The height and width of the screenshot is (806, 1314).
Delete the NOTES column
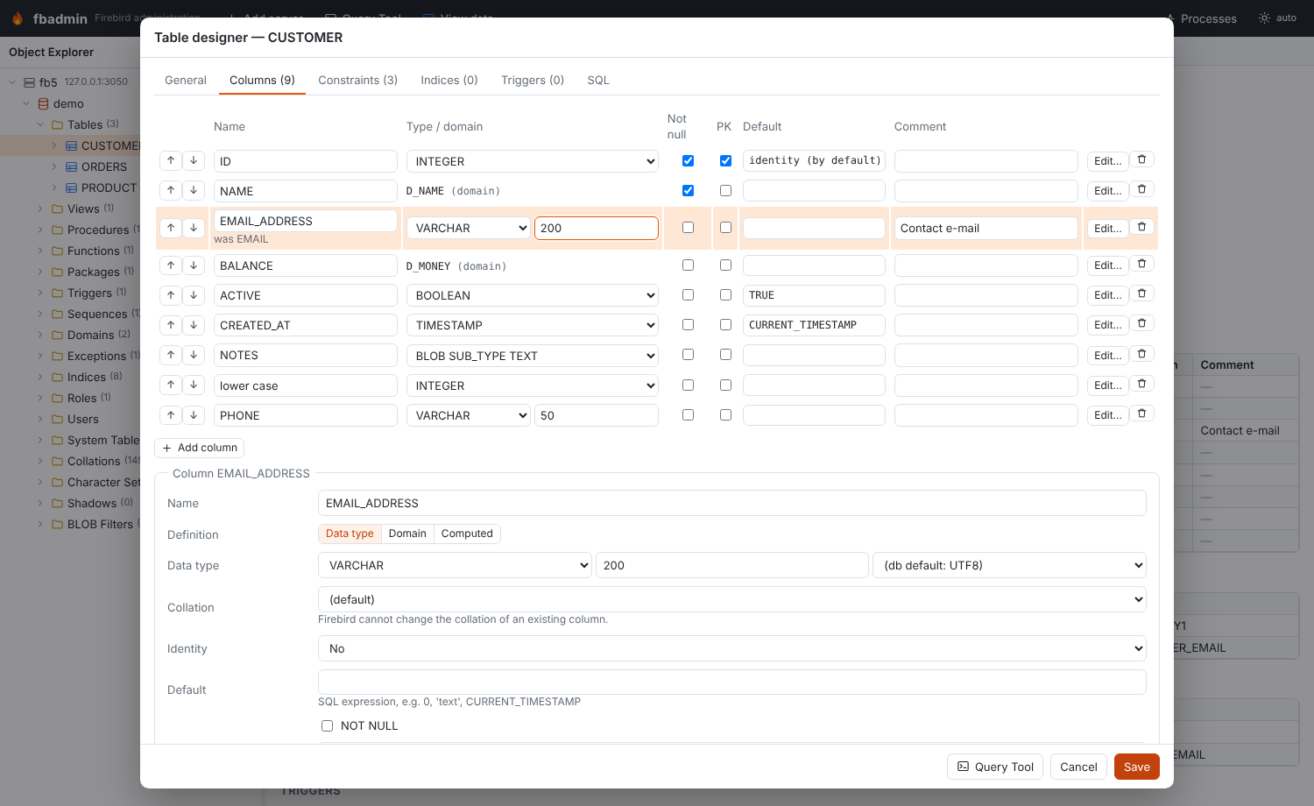(1141, 354)
